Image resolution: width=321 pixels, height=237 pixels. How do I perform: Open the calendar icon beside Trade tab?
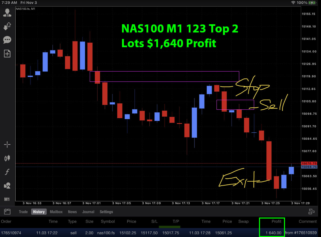(7, 212)
